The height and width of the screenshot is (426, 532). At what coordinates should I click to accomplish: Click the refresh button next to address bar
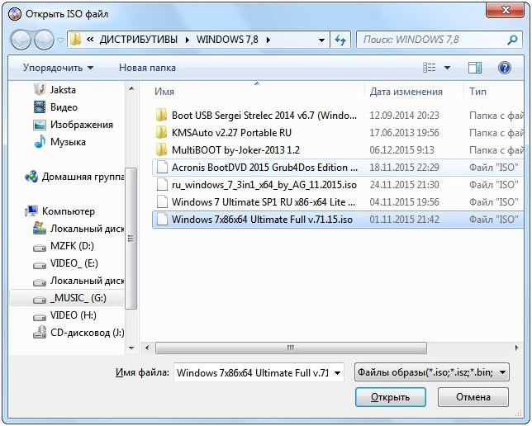340,40
